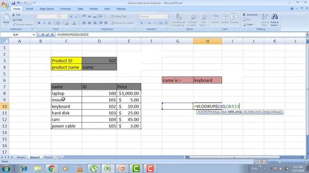Click in the formula bar text
This screenshot has height=173, width=309.
pyautogui.click(x=72, y=35)
